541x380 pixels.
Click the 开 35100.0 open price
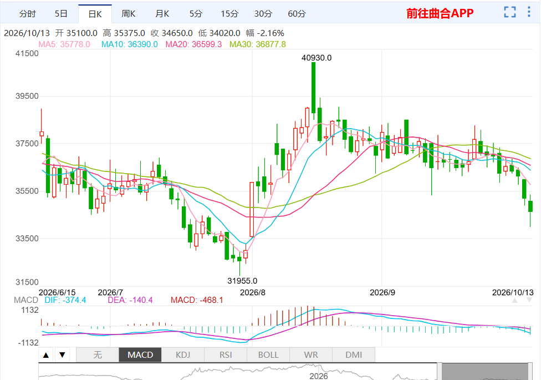click(x=76, y=33)
